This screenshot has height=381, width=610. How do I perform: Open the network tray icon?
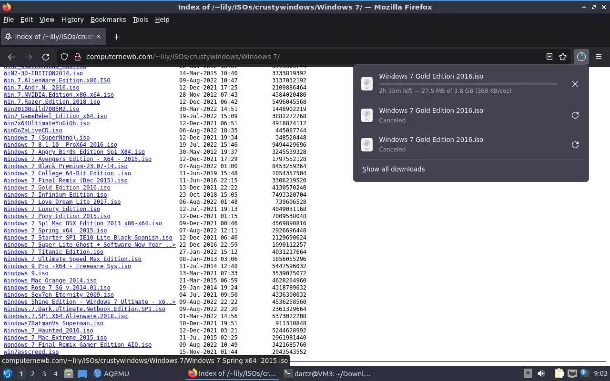coord(572,374)
